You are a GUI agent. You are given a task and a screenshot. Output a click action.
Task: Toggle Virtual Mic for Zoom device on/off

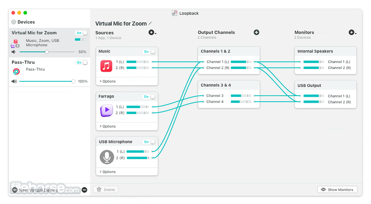(81, 33)
